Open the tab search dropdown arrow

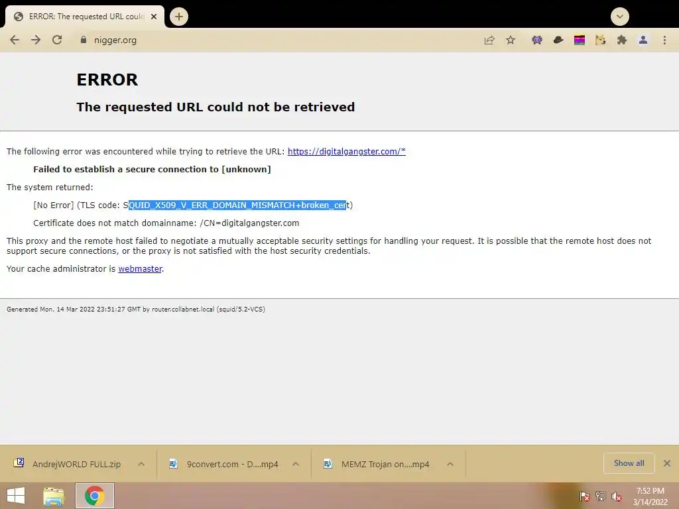click(x=620, y=17)
